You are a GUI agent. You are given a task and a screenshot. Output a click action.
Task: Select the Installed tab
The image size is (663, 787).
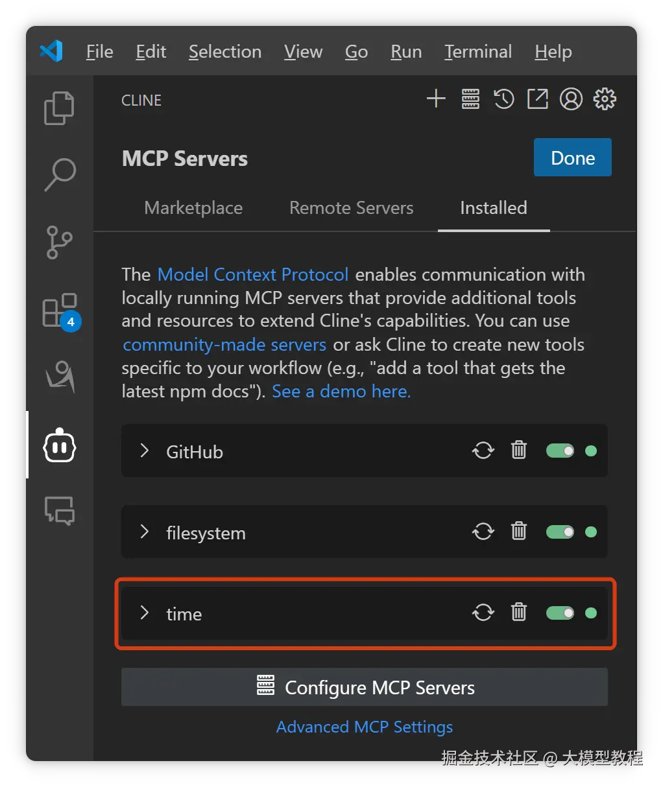pos(494,207)
